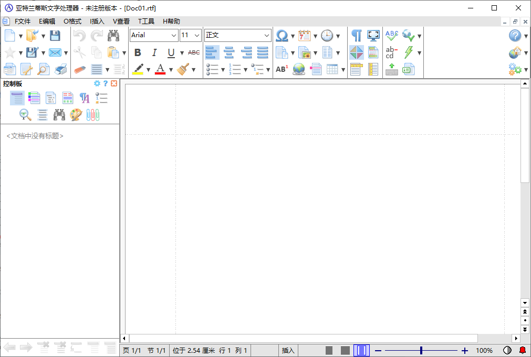Image resolution: width=531 pixels, height=357 pixels.
Task: Toggle paragraph marks pilcrow display
Action: [356, 36]
